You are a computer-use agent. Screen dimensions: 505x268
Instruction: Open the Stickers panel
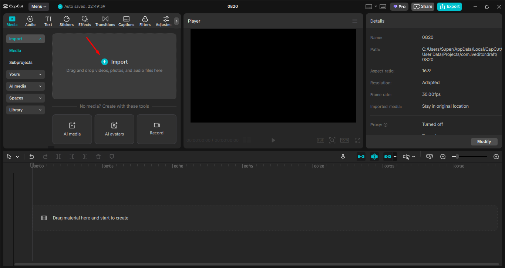67,21
